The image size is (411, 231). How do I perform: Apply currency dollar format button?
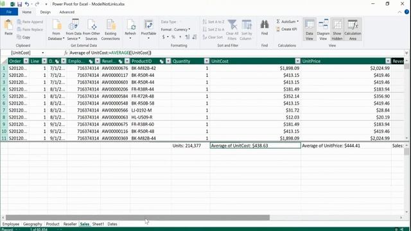click(x=163, y=37)
